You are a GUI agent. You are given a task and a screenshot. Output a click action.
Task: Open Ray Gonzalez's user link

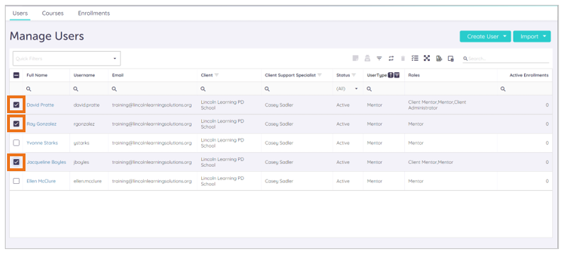pos(41,124)
